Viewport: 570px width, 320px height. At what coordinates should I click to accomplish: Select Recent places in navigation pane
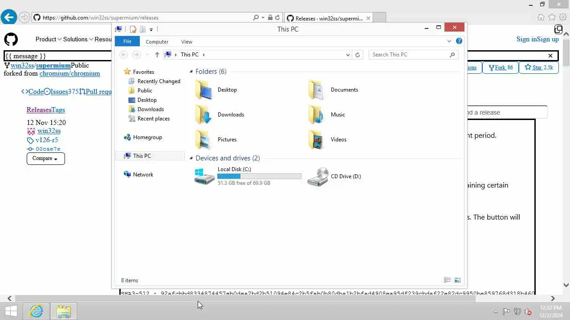[149, 119]
